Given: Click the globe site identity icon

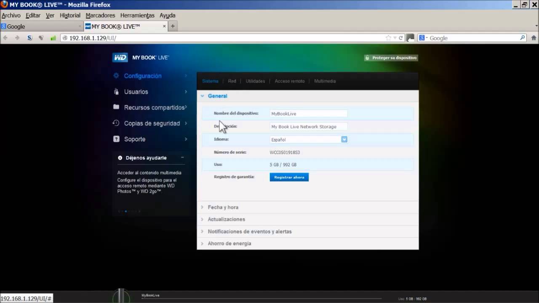Looking at the screenshot, I should tap(65, 38).
